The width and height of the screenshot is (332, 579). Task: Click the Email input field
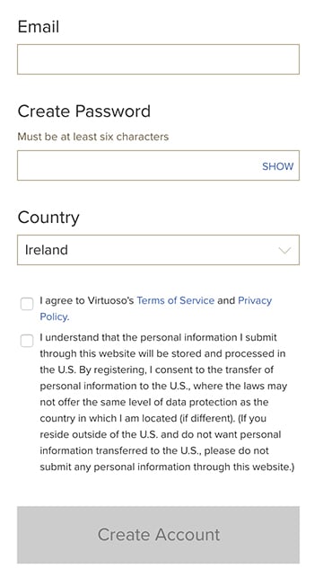pyautogui.click(x=158, y=59)
